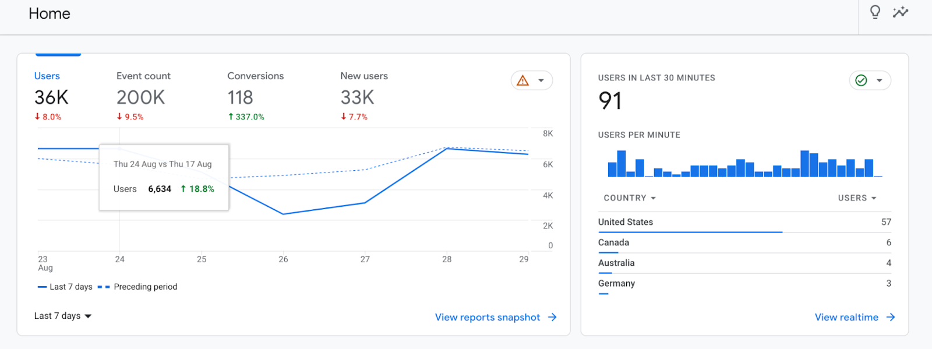The image size is (932, 349).
Task: Click the 200K event count value
Action: point(141,97)
